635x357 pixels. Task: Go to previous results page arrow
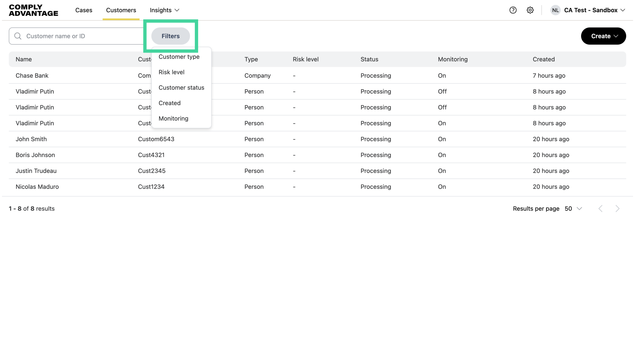[601, 209]
